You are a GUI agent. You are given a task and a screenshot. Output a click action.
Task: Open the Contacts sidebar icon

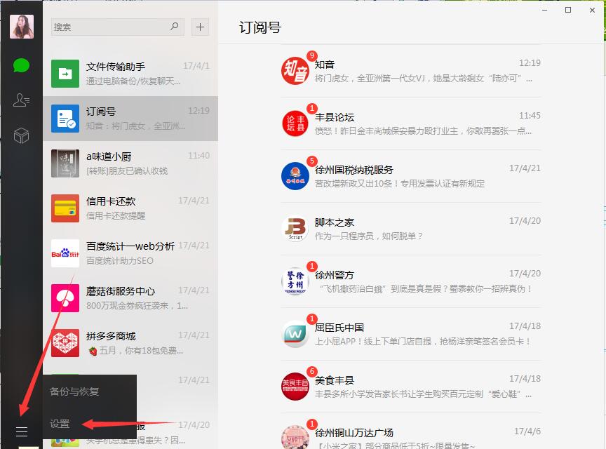tap(21, 100)
